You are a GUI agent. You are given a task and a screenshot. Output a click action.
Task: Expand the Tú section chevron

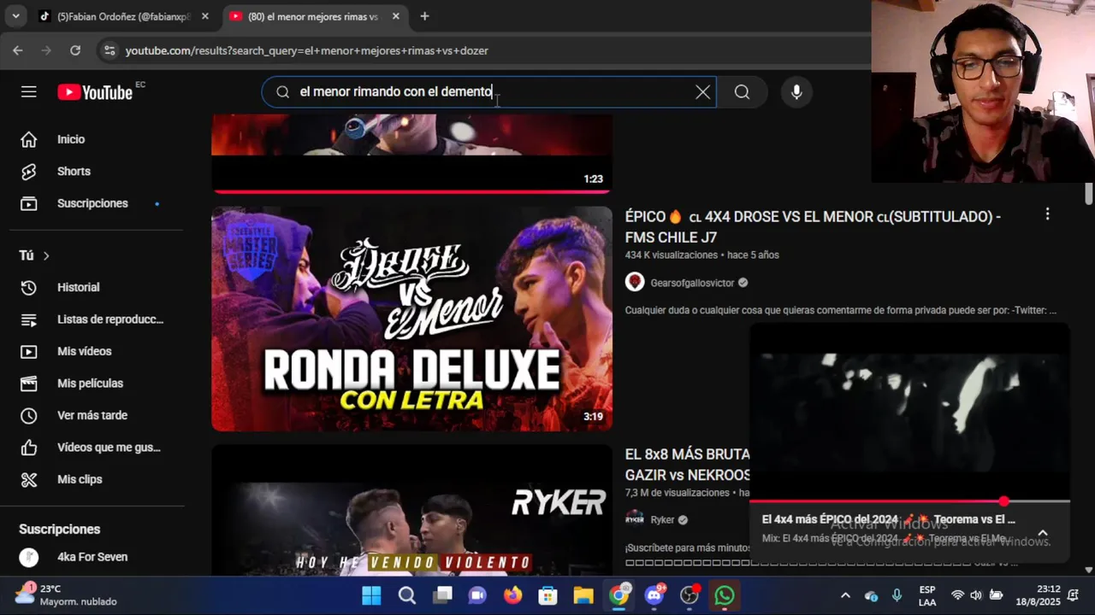tap(46, 255)
